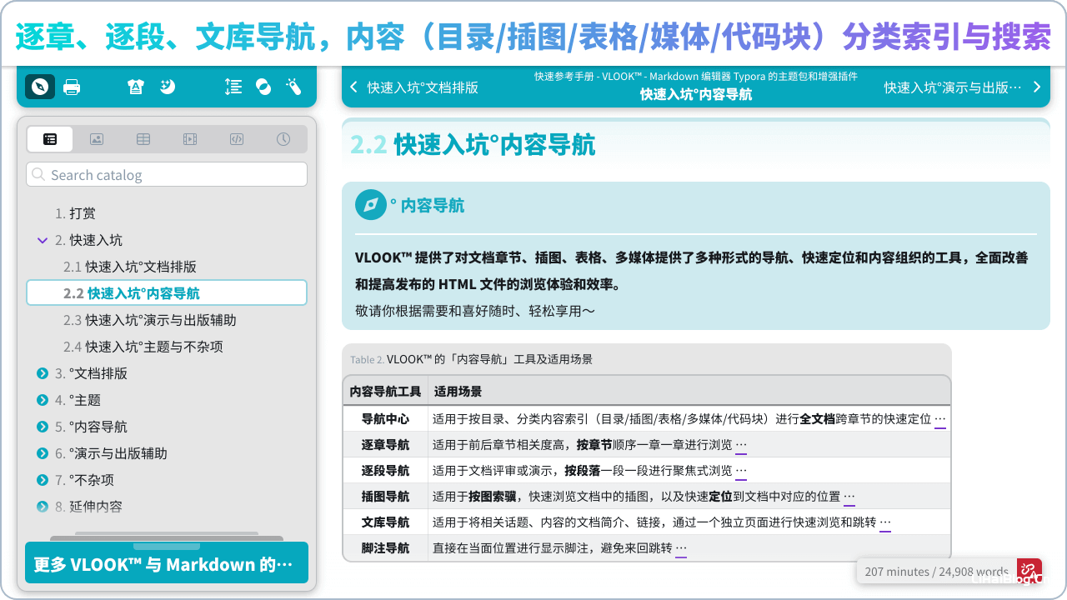Click table cell 逐段导航
The width and height of the screenshot is (1067, 600).
click(x=385, y=471)
